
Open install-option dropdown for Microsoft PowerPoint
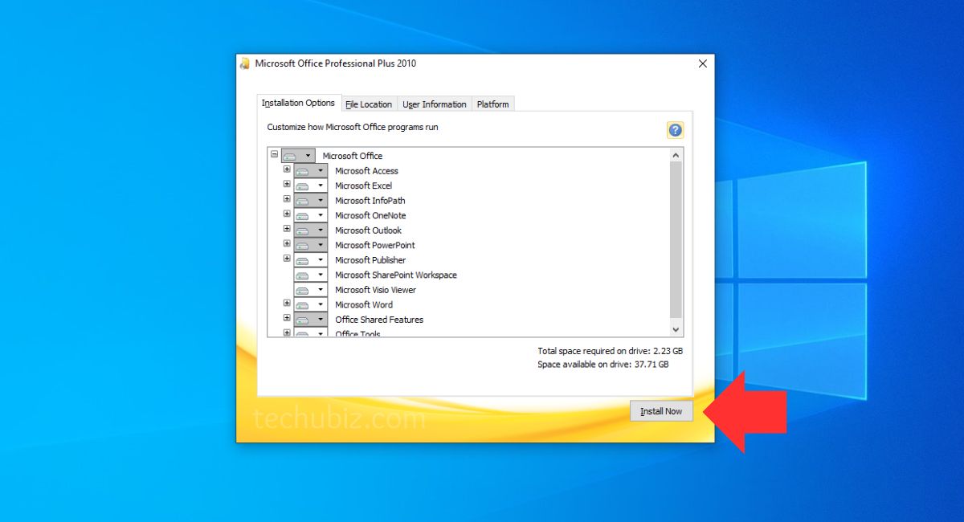tap(311, 245)
